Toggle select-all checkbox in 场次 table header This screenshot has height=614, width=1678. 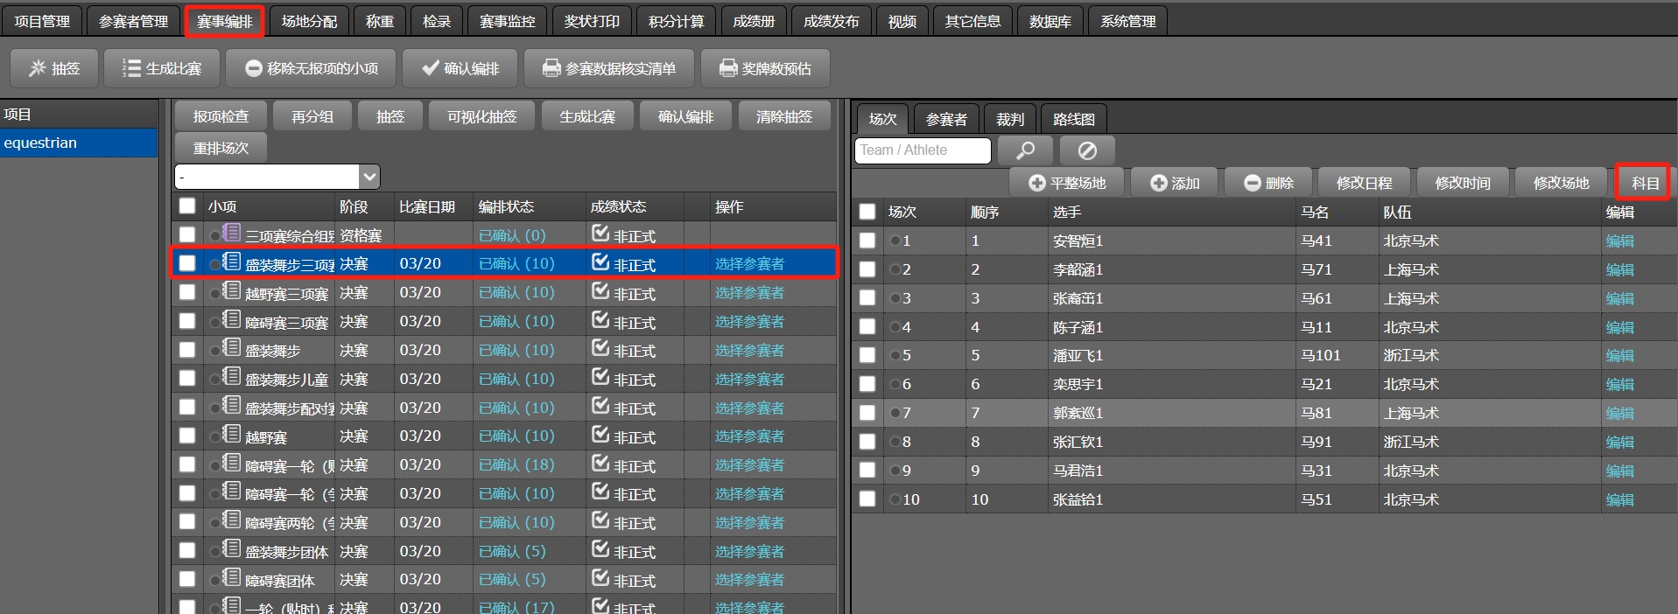(x=867, y=212)
